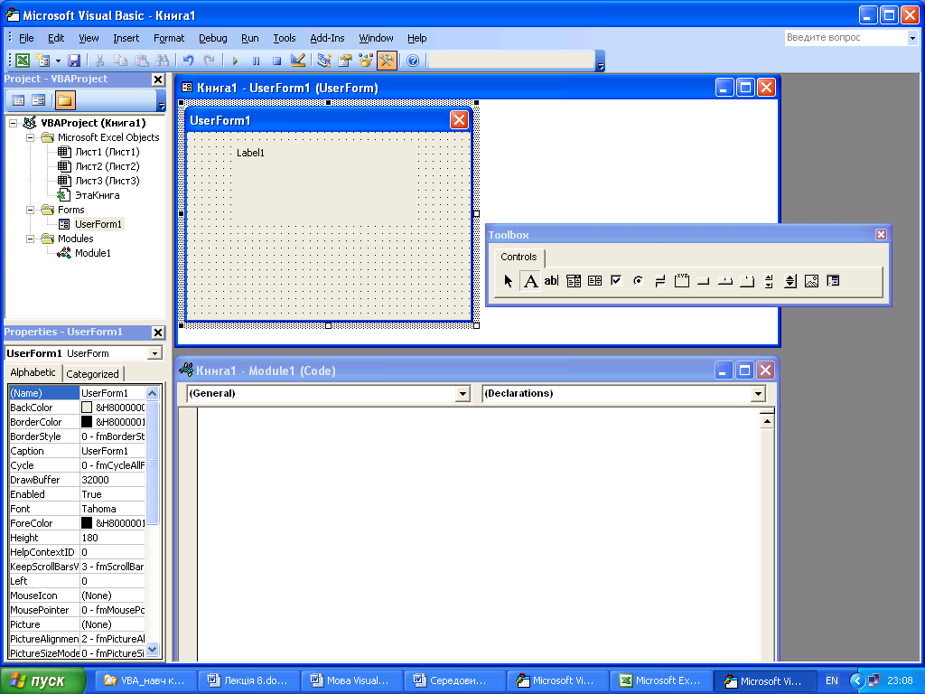Open Project Explorer via toolbar icon
The height and width of the screenshot is (694, 925).
tap(324, 61)
